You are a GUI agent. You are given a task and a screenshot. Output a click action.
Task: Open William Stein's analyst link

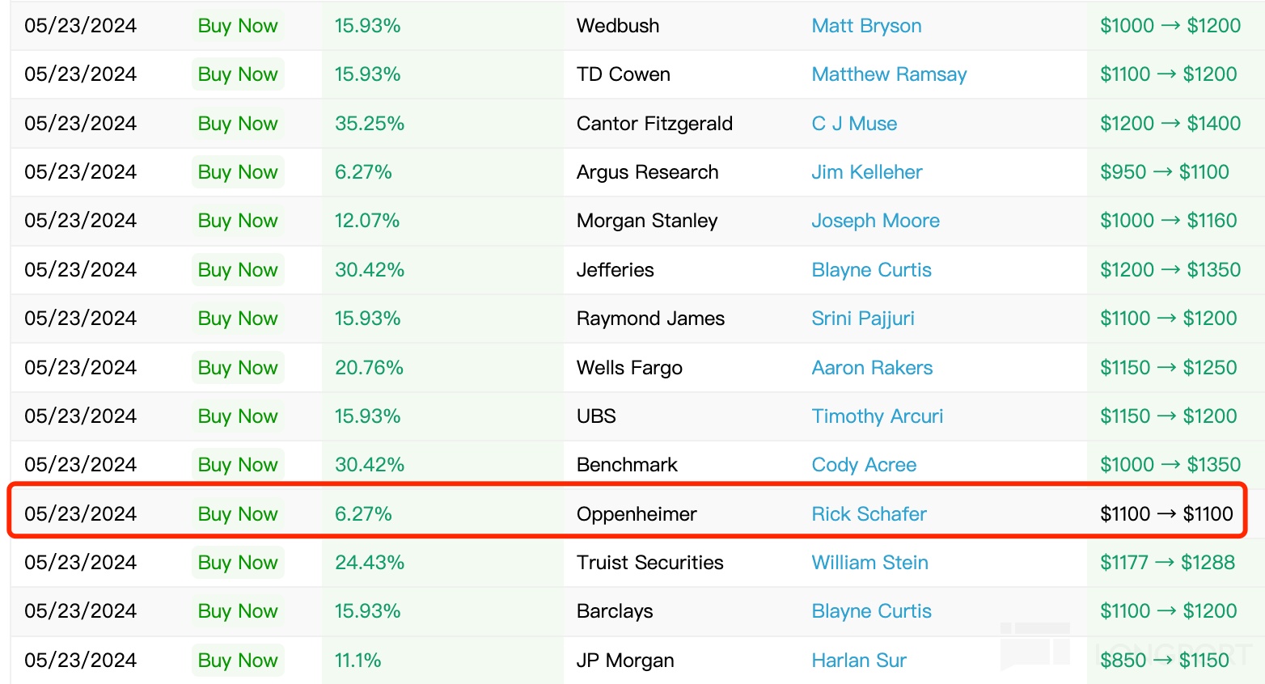pyautogui.click(x=869, y=563)
